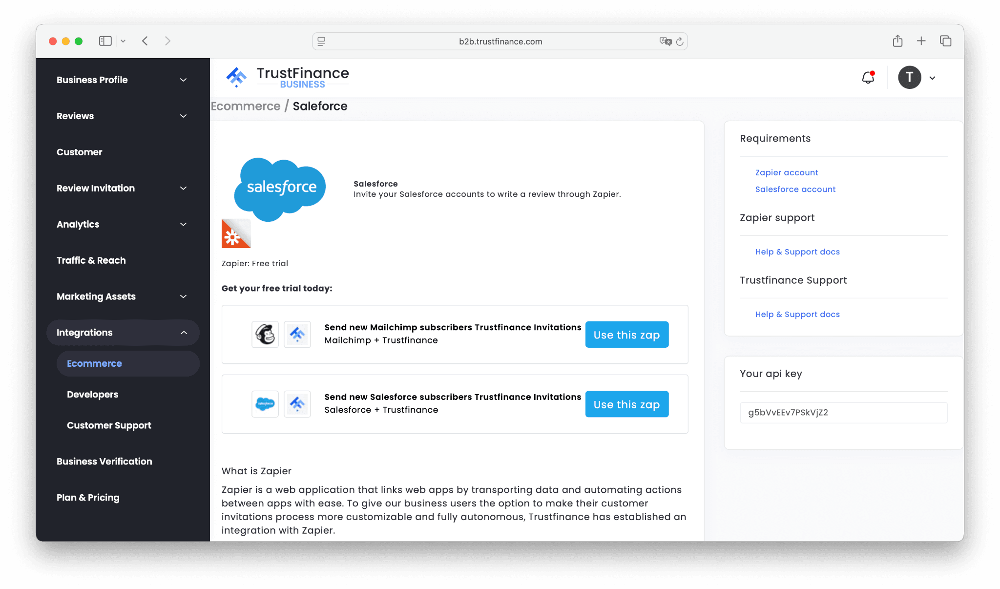Select Developers submenu item

tap(92, 394)
